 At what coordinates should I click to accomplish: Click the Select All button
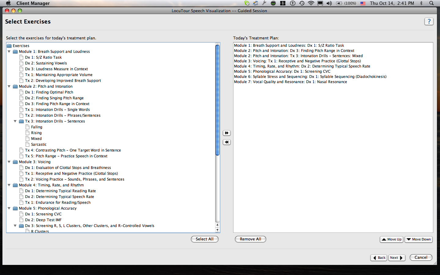coord(205,239)
